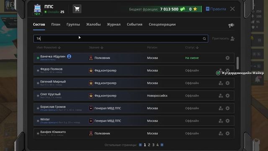This screenshot has height=151, width=268.
Task: Select the Федор Поляков name
Action: pos(51,69)
